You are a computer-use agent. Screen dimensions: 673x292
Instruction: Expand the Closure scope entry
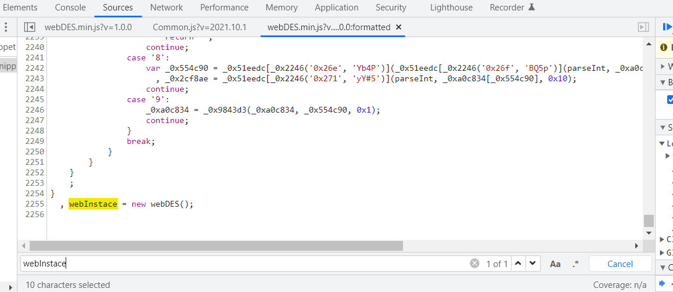click(x=661, y=239)
